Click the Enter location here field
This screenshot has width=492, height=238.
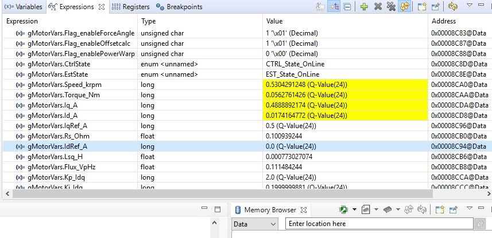[379, 224]
